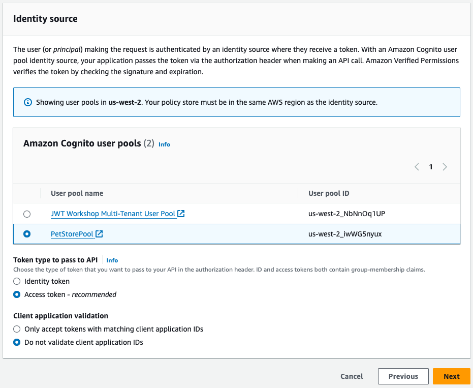
Task: Cancel the identity source setup
Action: 351,376
